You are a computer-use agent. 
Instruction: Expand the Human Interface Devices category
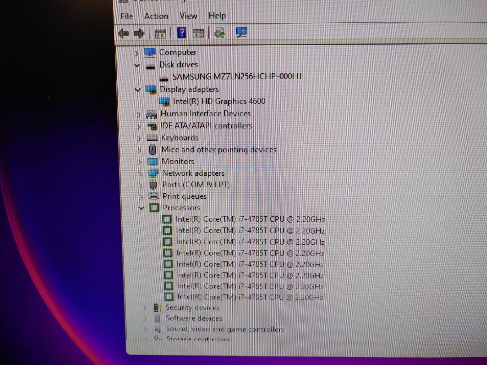tap(138, 115)
